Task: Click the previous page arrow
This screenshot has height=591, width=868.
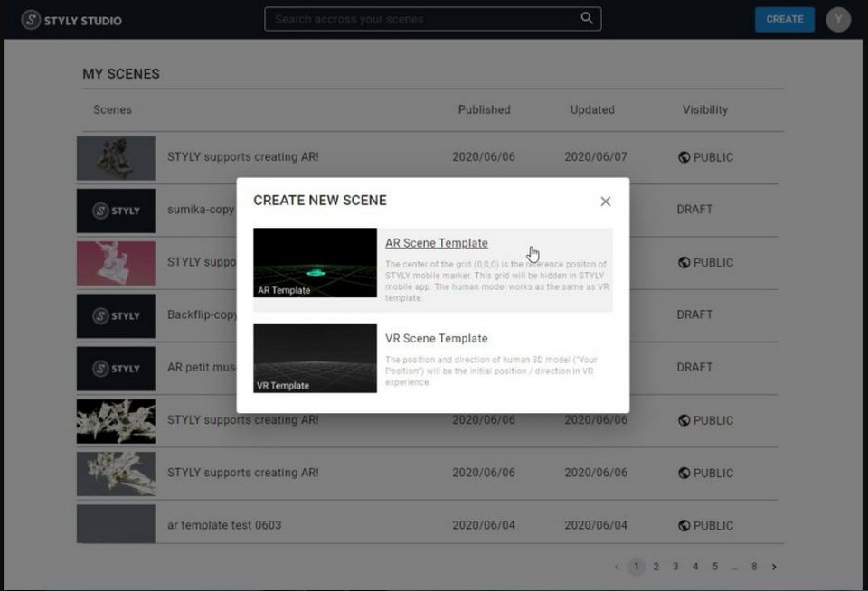Action: pyautogui.click(x=617, y=567)
